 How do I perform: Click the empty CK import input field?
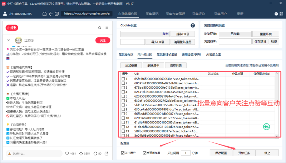point(133,42)
